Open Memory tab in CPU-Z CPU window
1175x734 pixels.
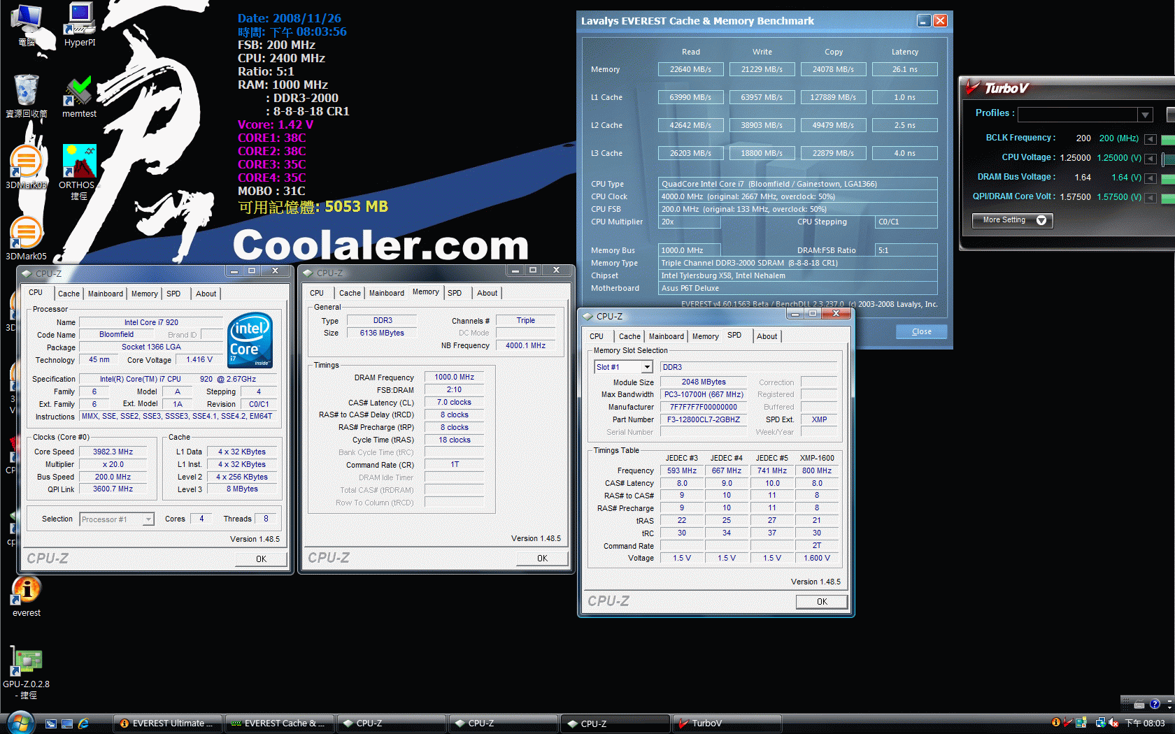145,294
